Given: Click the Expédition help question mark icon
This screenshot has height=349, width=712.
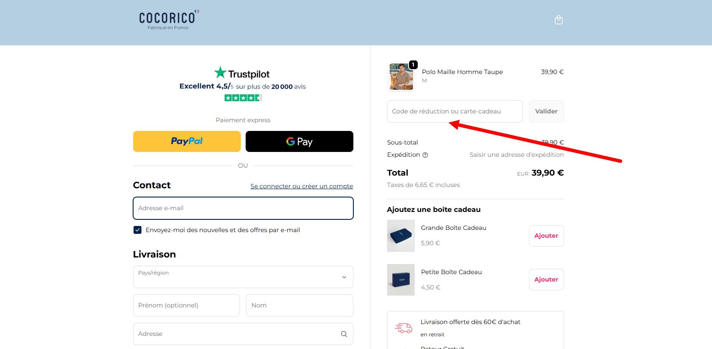Looking at the screenshot, I should (x=425, y=155).
